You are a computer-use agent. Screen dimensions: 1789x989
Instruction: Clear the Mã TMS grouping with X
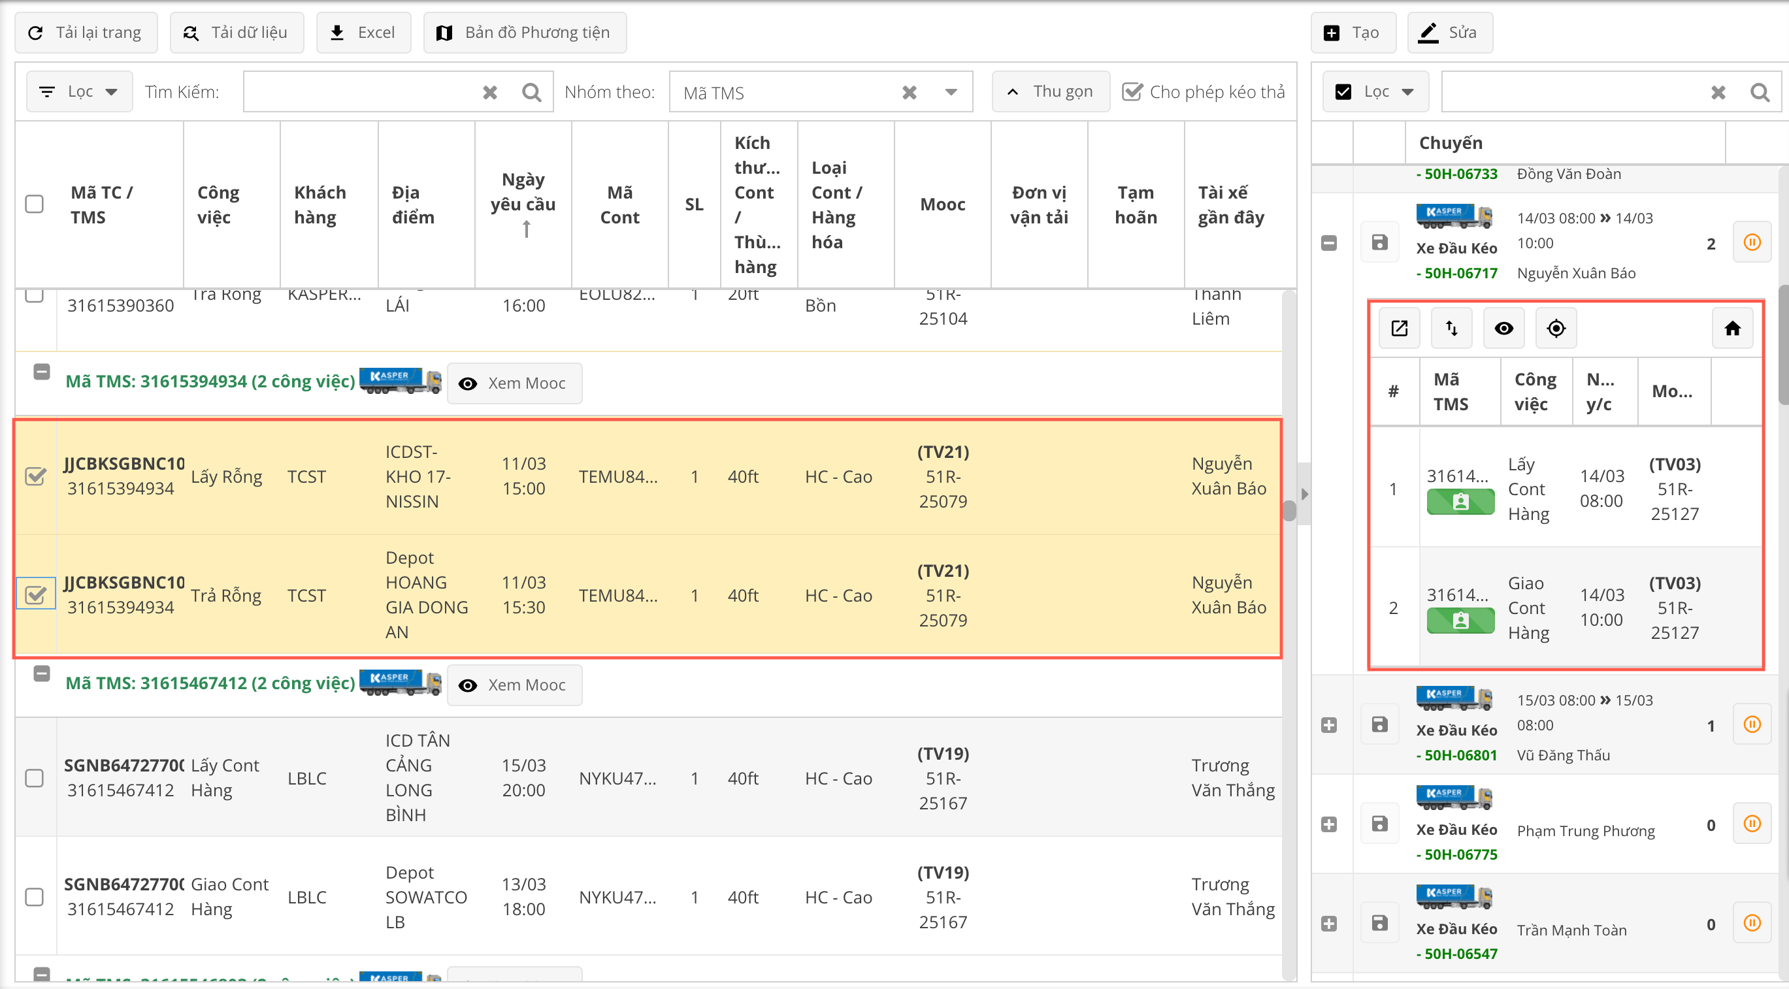[909, 92]
